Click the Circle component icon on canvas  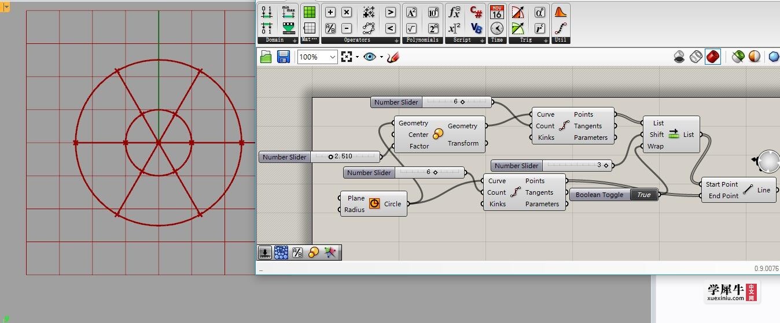(x=374, y=203)
